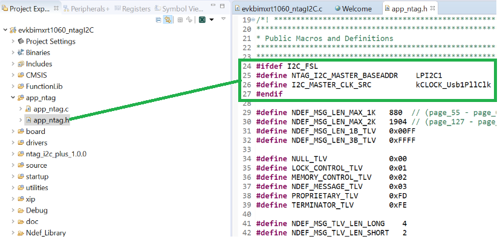Close the Project Explorer tab

(x=56, y=8)
